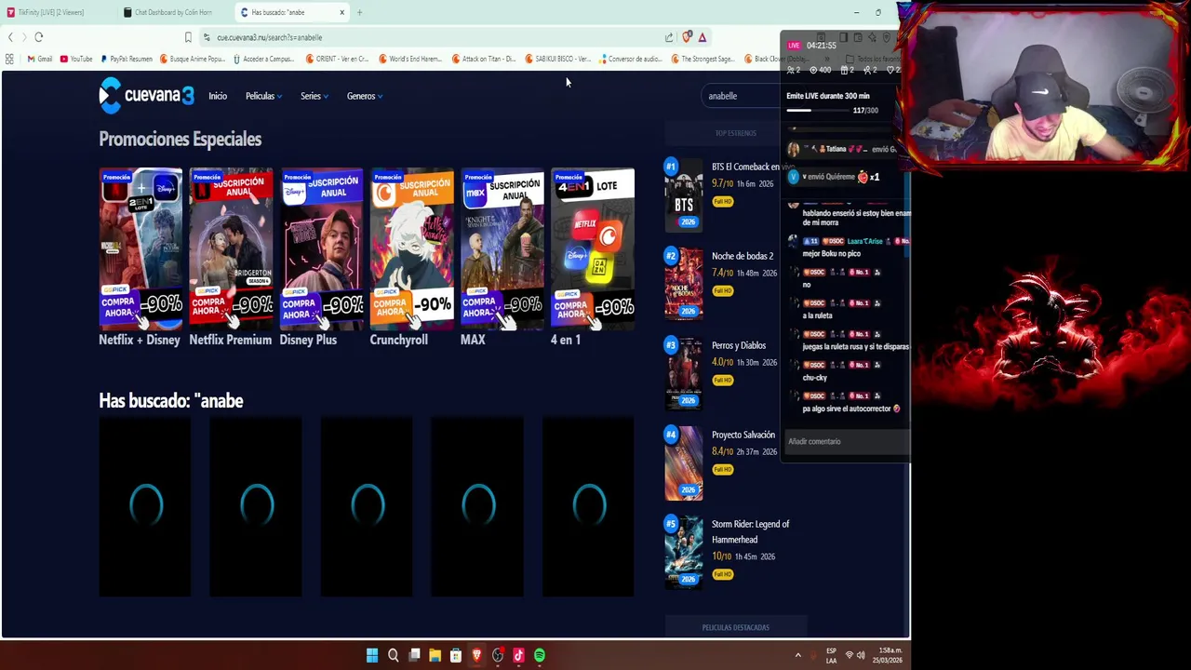
Task: Expand the Generos dropdown menu
Action: (x=365, y=96)
